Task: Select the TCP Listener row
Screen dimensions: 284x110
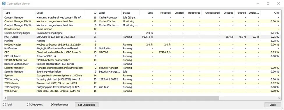Action: click(x=142, y=83)
